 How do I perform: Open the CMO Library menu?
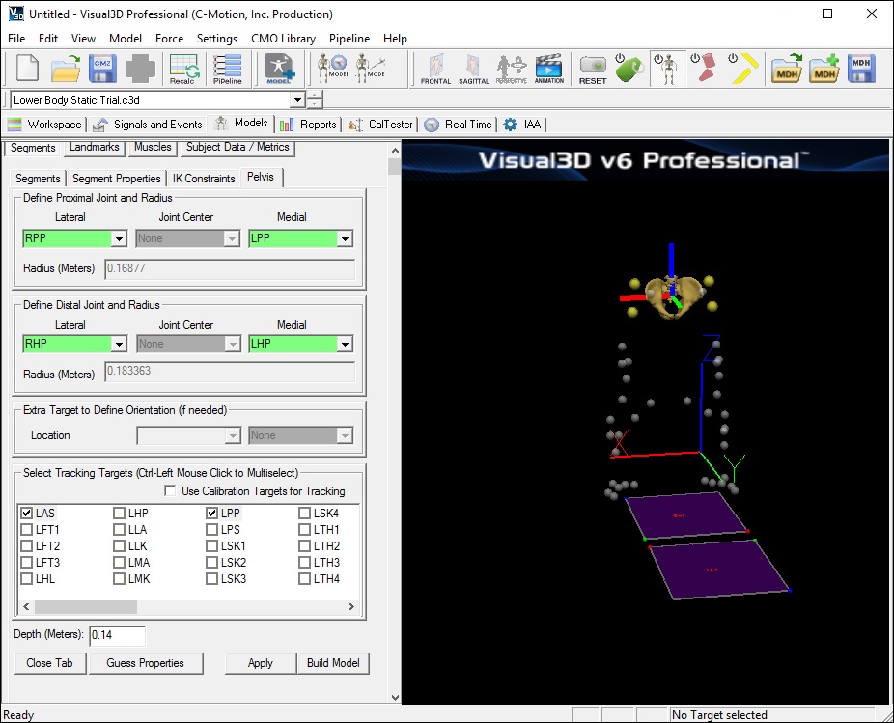point(283,39)
